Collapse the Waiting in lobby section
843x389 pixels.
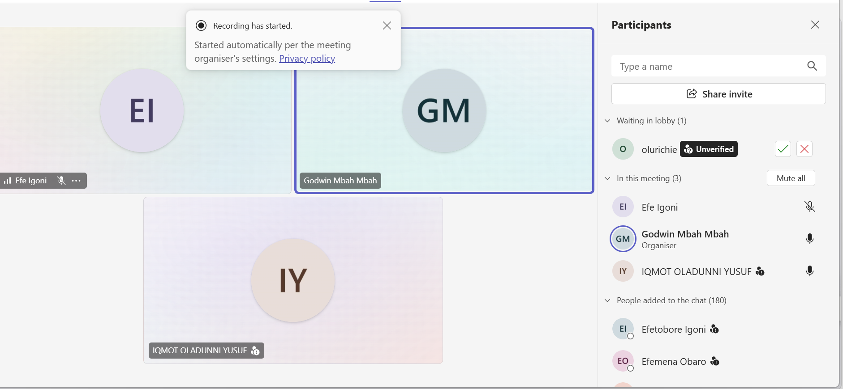coord(607,121)
